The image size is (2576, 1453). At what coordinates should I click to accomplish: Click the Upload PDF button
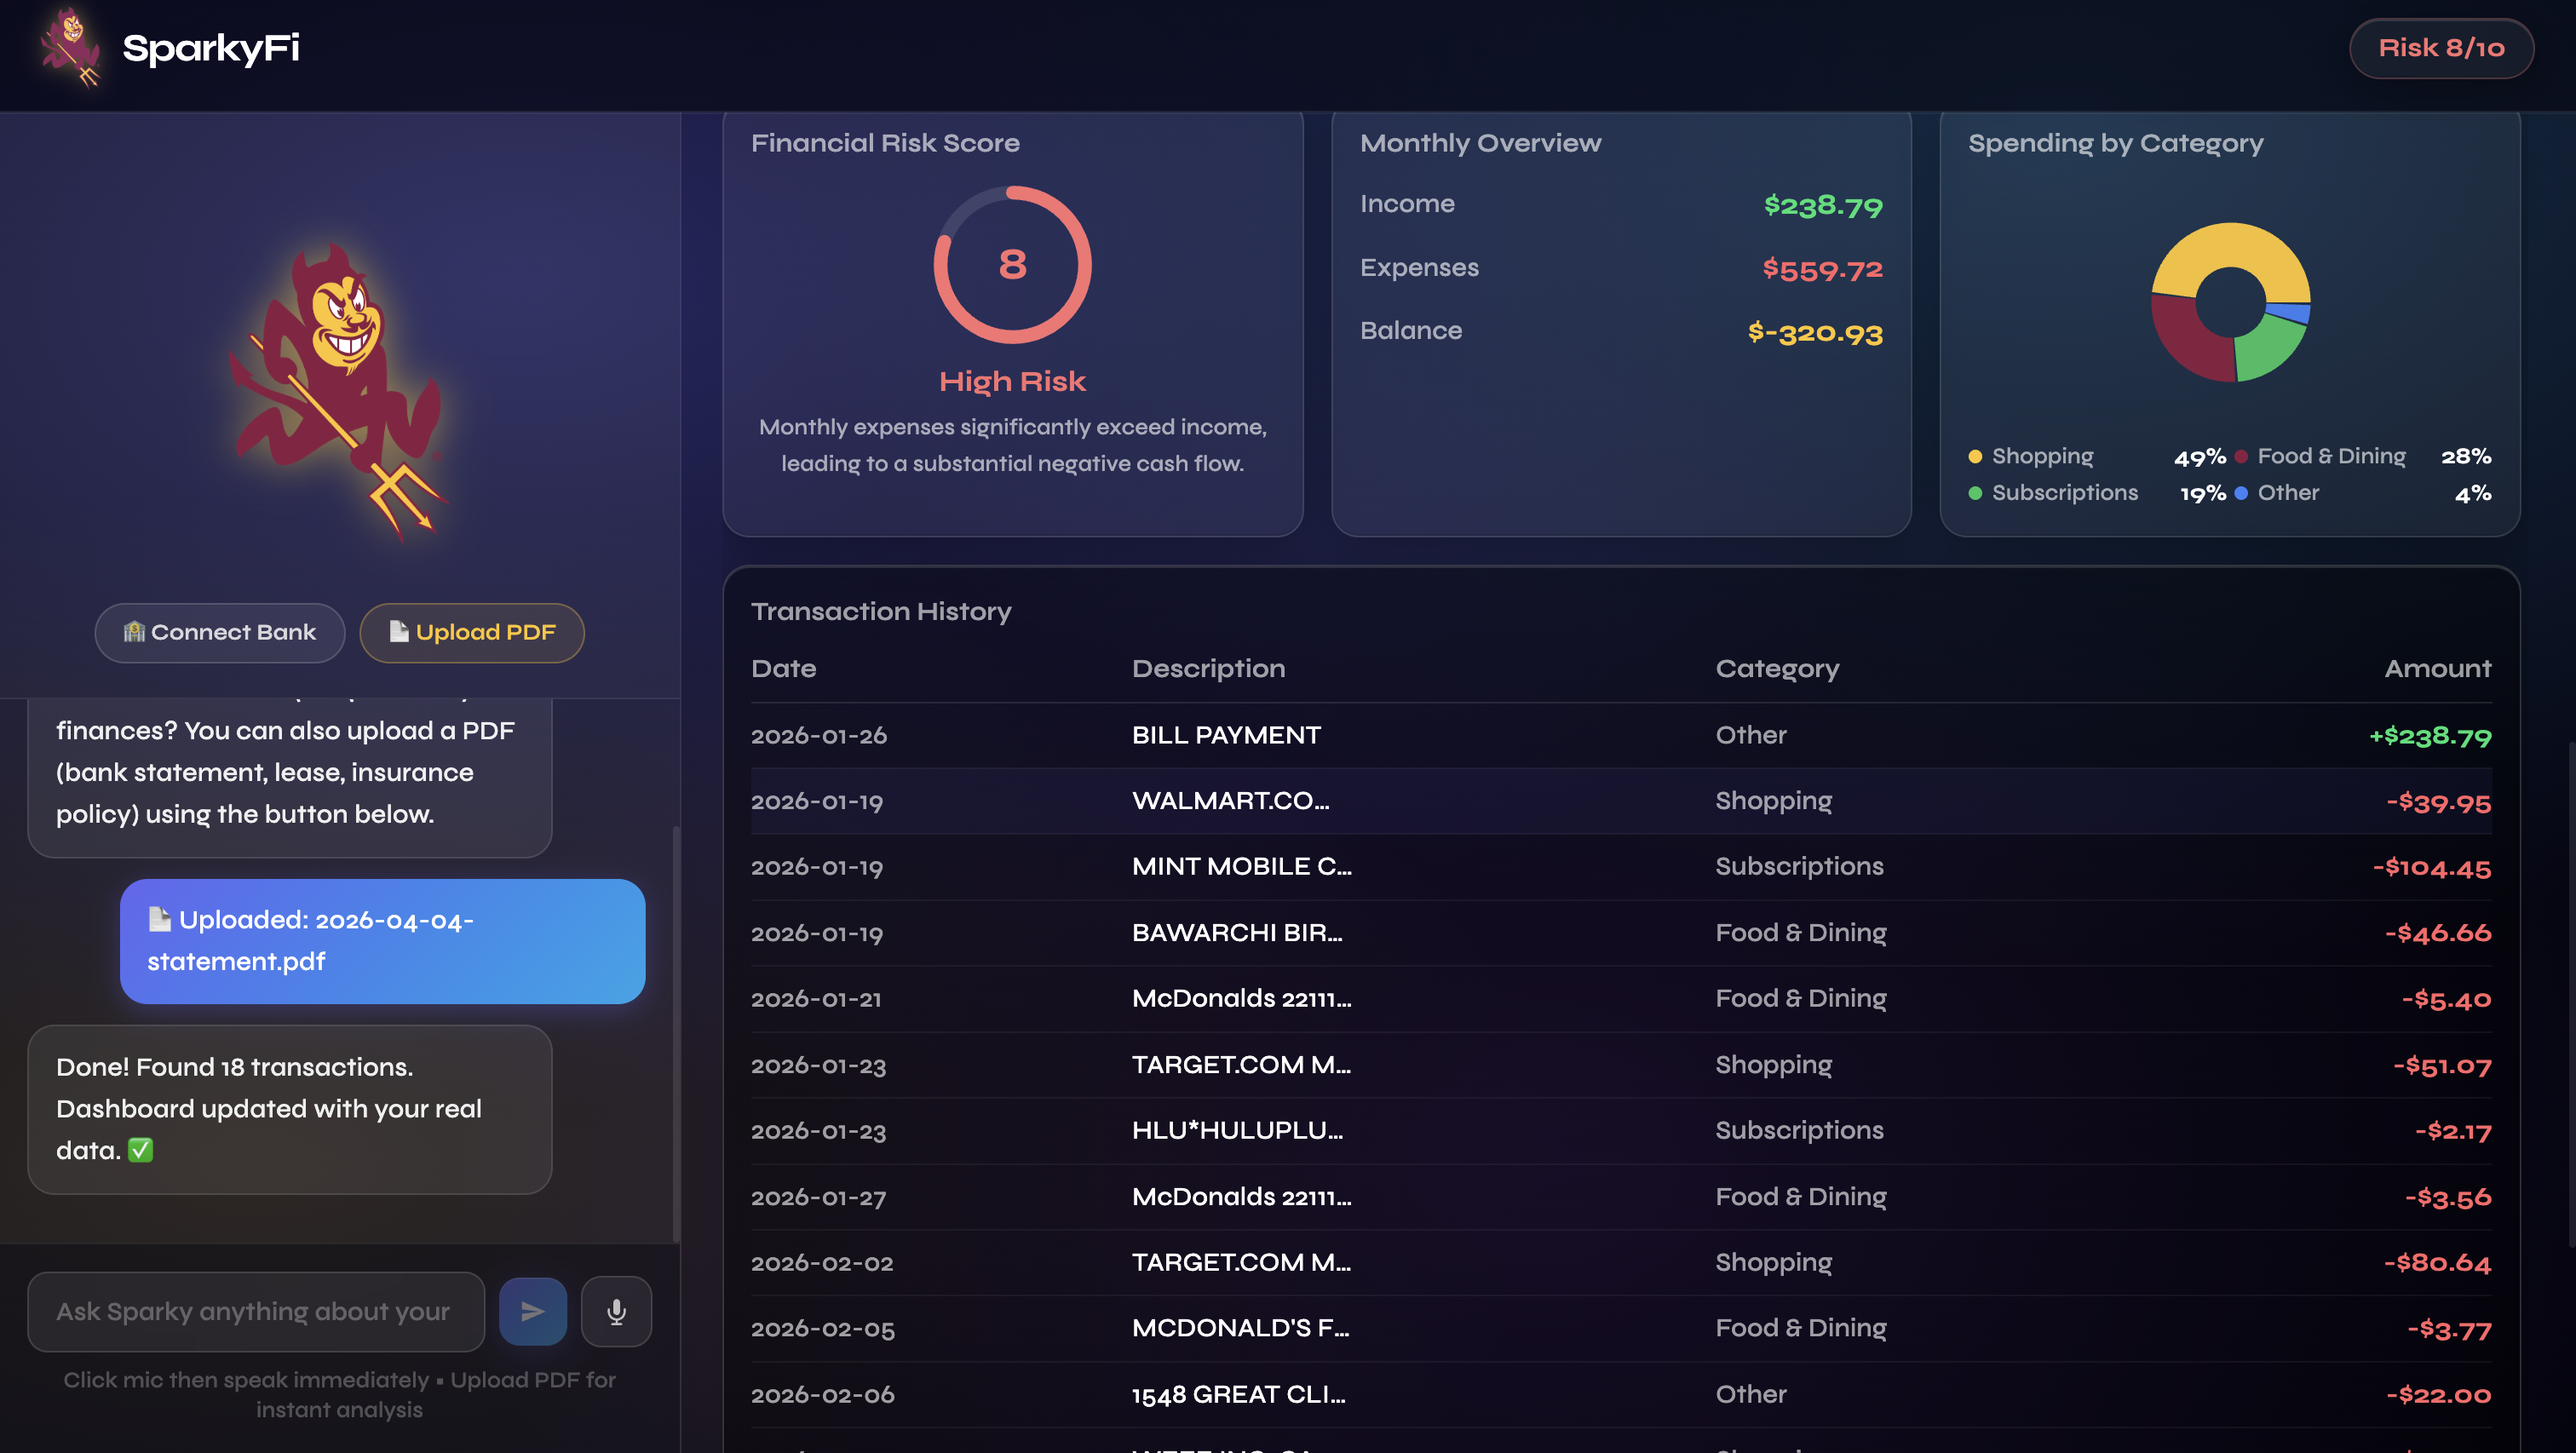471,632
